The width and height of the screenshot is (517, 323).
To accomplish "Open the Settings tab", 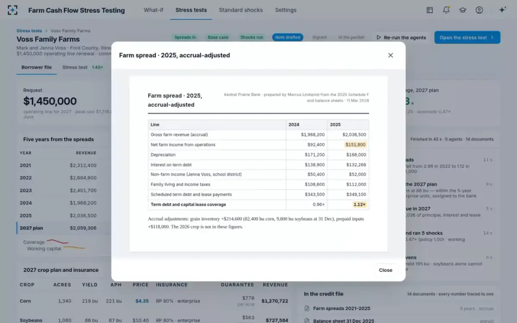I will coord(286,10).
